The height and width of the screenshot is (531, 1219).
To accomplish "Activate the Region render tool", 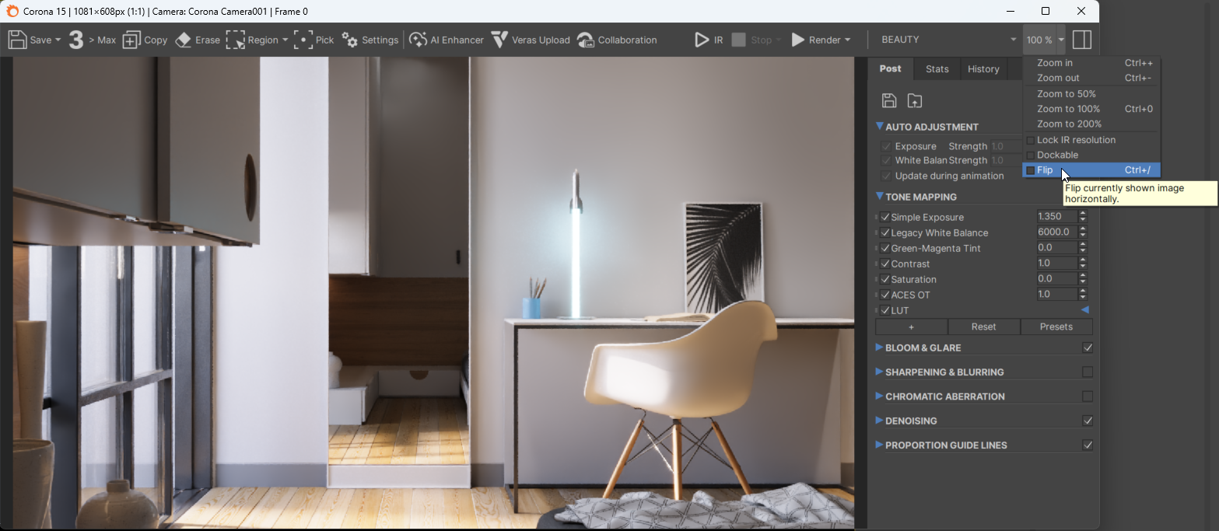I will (251, 40).
